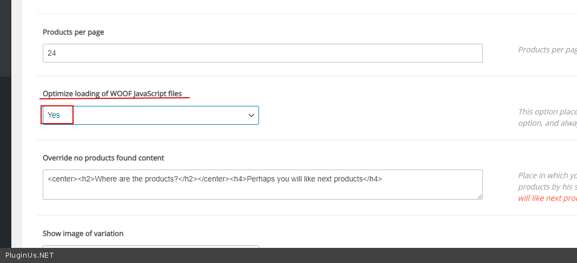The image size is (577, 263).
Task: Focus the no products found content textarea
Action: point(262,190)
